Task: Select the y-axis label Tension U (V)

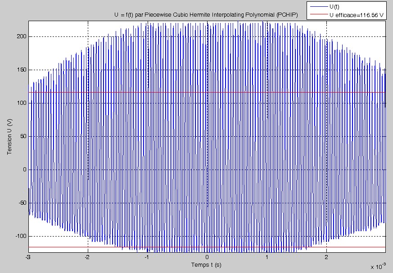Action: coord(9,137)
